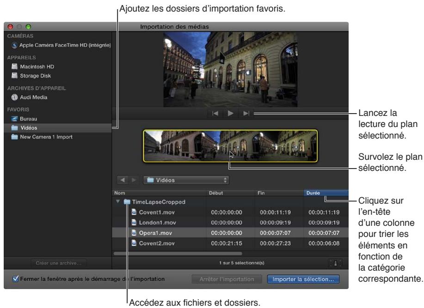Click Covent2.mov start time 00:00:21:15
Image resolution: width=424 pixels, height=308 pixels.
point(227,243)
